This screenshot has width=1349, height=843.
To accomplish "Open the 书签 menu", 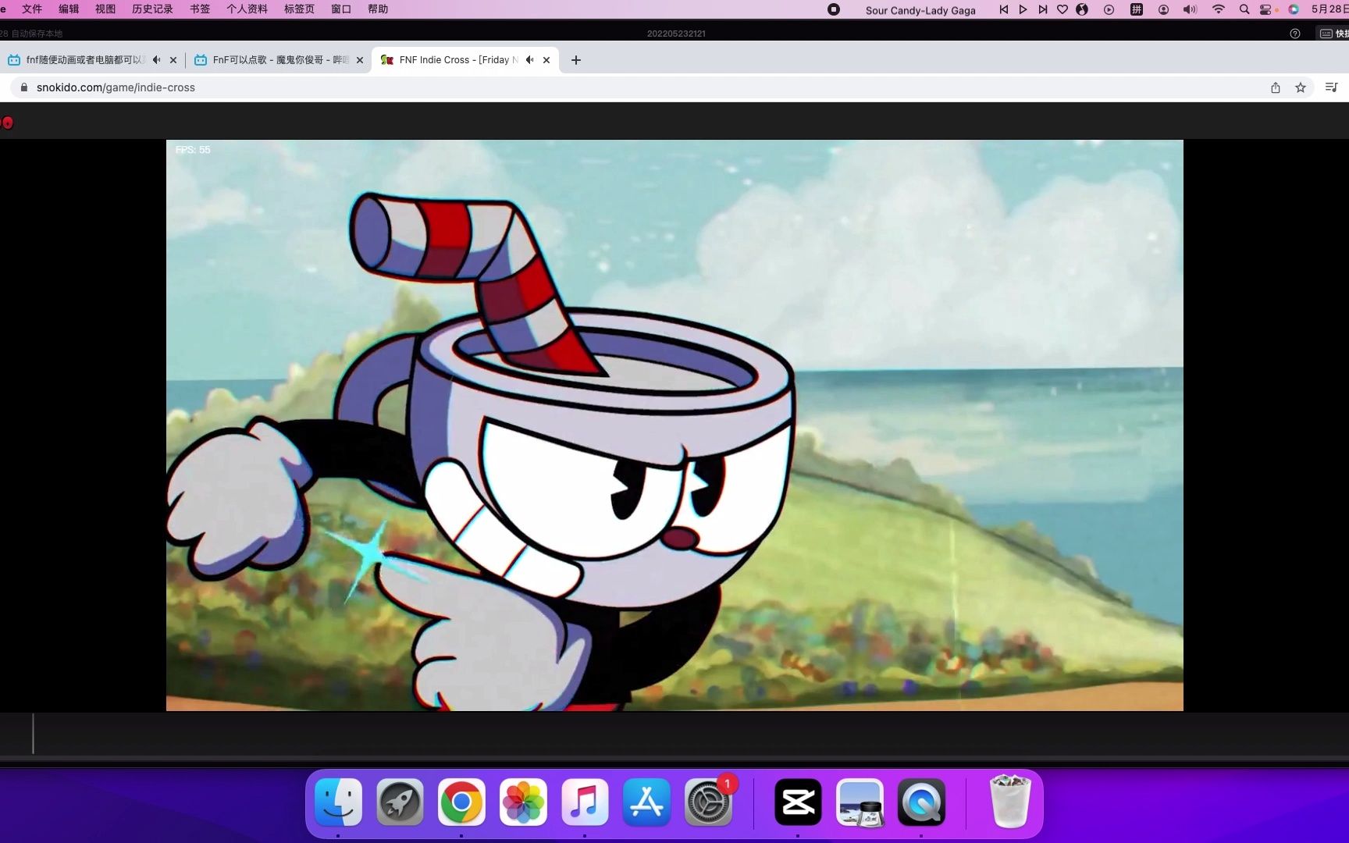I will click(200, 9).
